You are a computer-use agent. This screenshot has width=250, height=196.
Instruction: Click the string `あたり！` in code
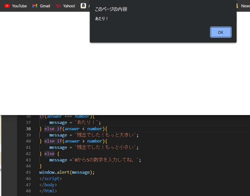click(86, 122)
